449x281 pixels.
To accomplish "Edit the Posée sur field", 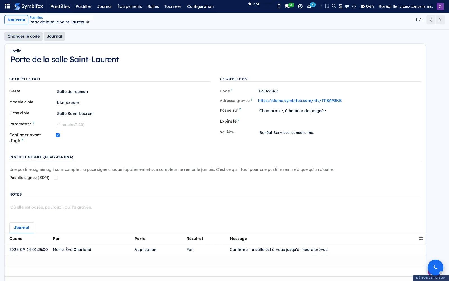I will point(340,111).
